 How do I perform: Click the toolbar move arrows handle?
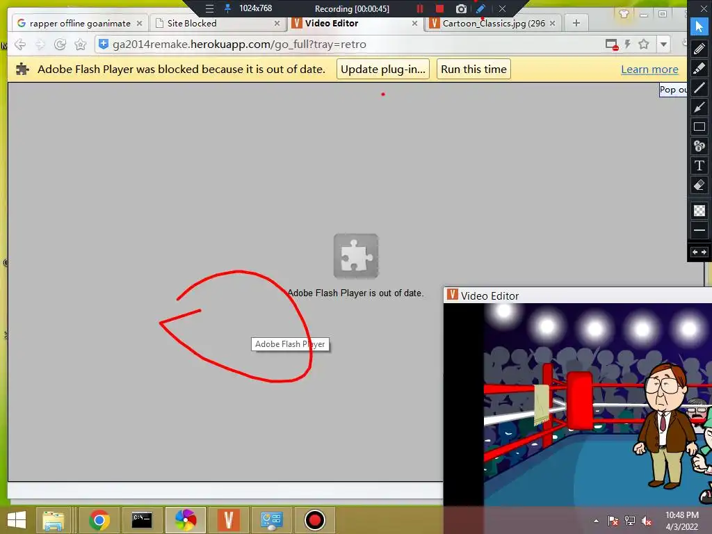699,252
